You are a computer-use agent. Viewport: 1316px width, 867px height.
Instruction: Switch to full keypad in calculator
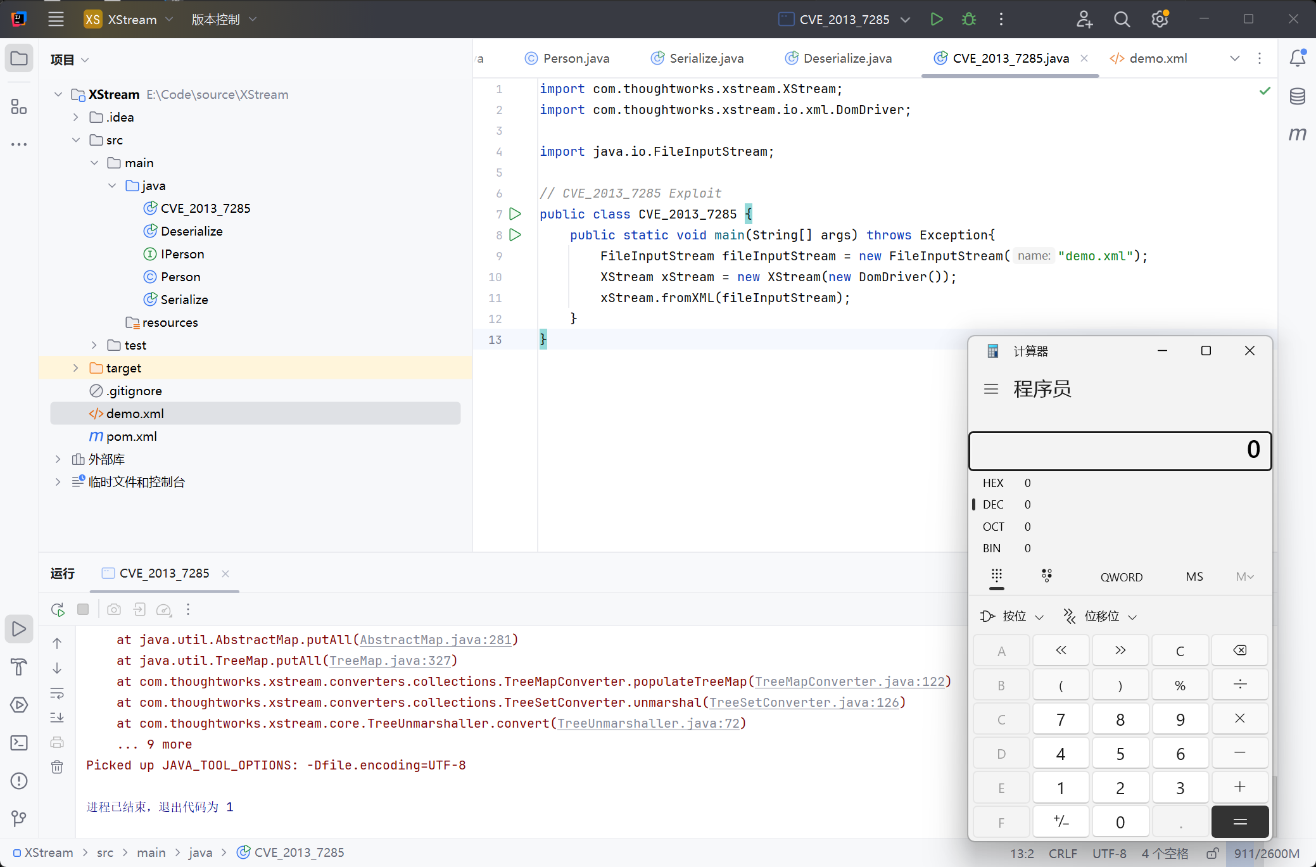pos(997,576)
